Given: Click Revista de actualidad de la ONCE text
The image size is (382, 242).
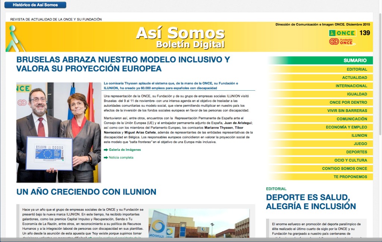Looking at the screenshot, I should tap(56, 19).
